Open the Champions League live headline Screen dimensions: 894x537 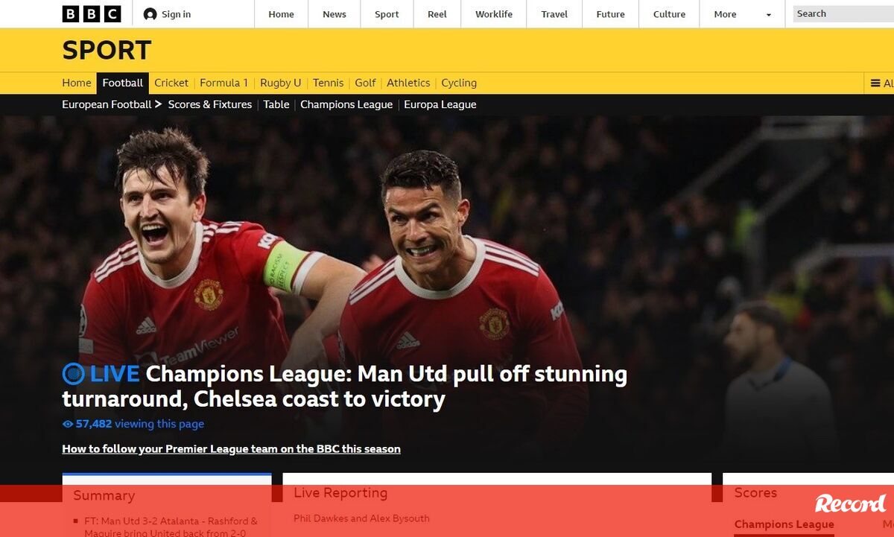click(x=344, y=386)
